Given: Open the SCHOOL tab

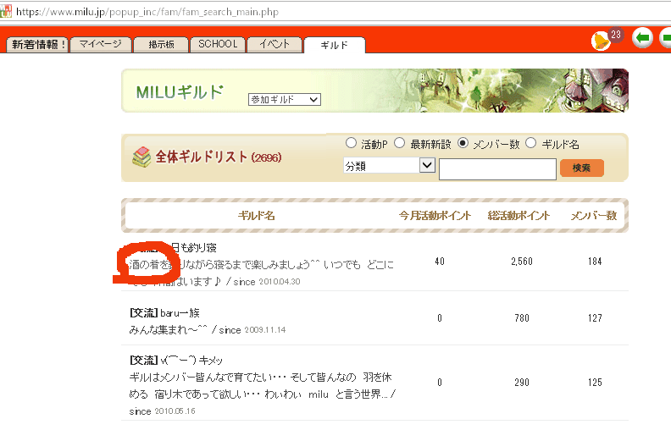Looking at the screenshot, I should [218, 45].
